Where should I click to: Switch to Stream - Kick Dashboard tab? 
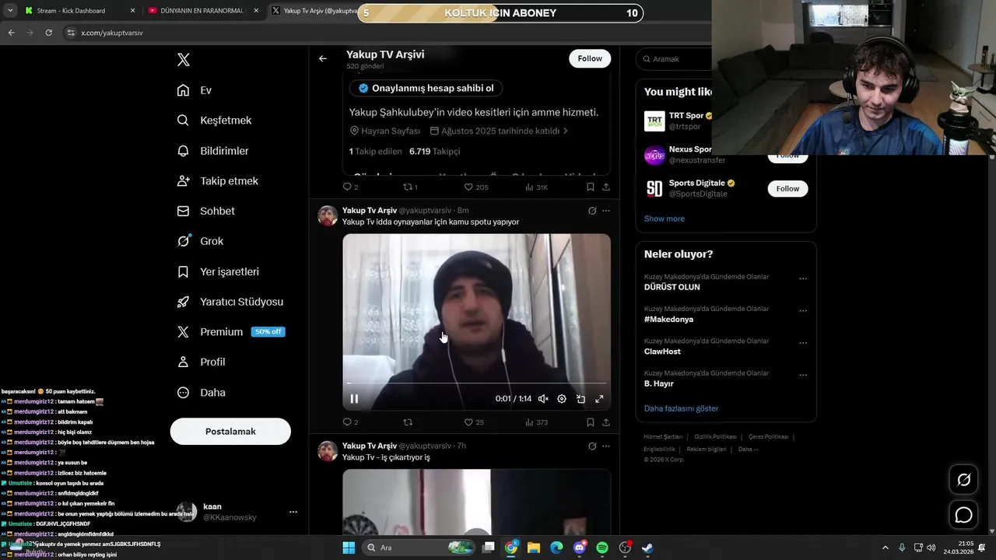coord(79,11)
